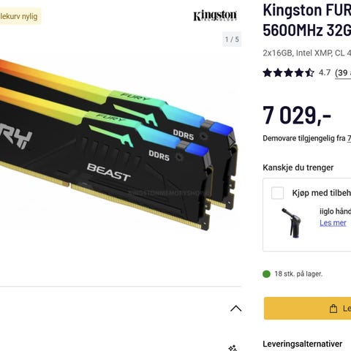Screen dimensions: 351x351
Task: Click the Demovare price link
Action: (x=349, y=138)
